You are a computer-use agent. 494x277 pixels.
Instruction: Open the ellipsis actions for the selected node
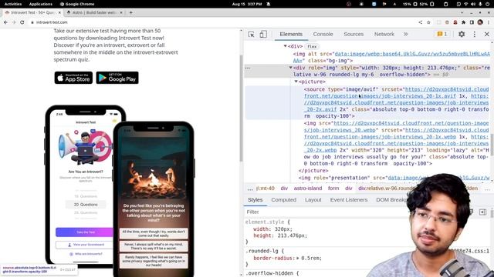(x=248, y=68)
